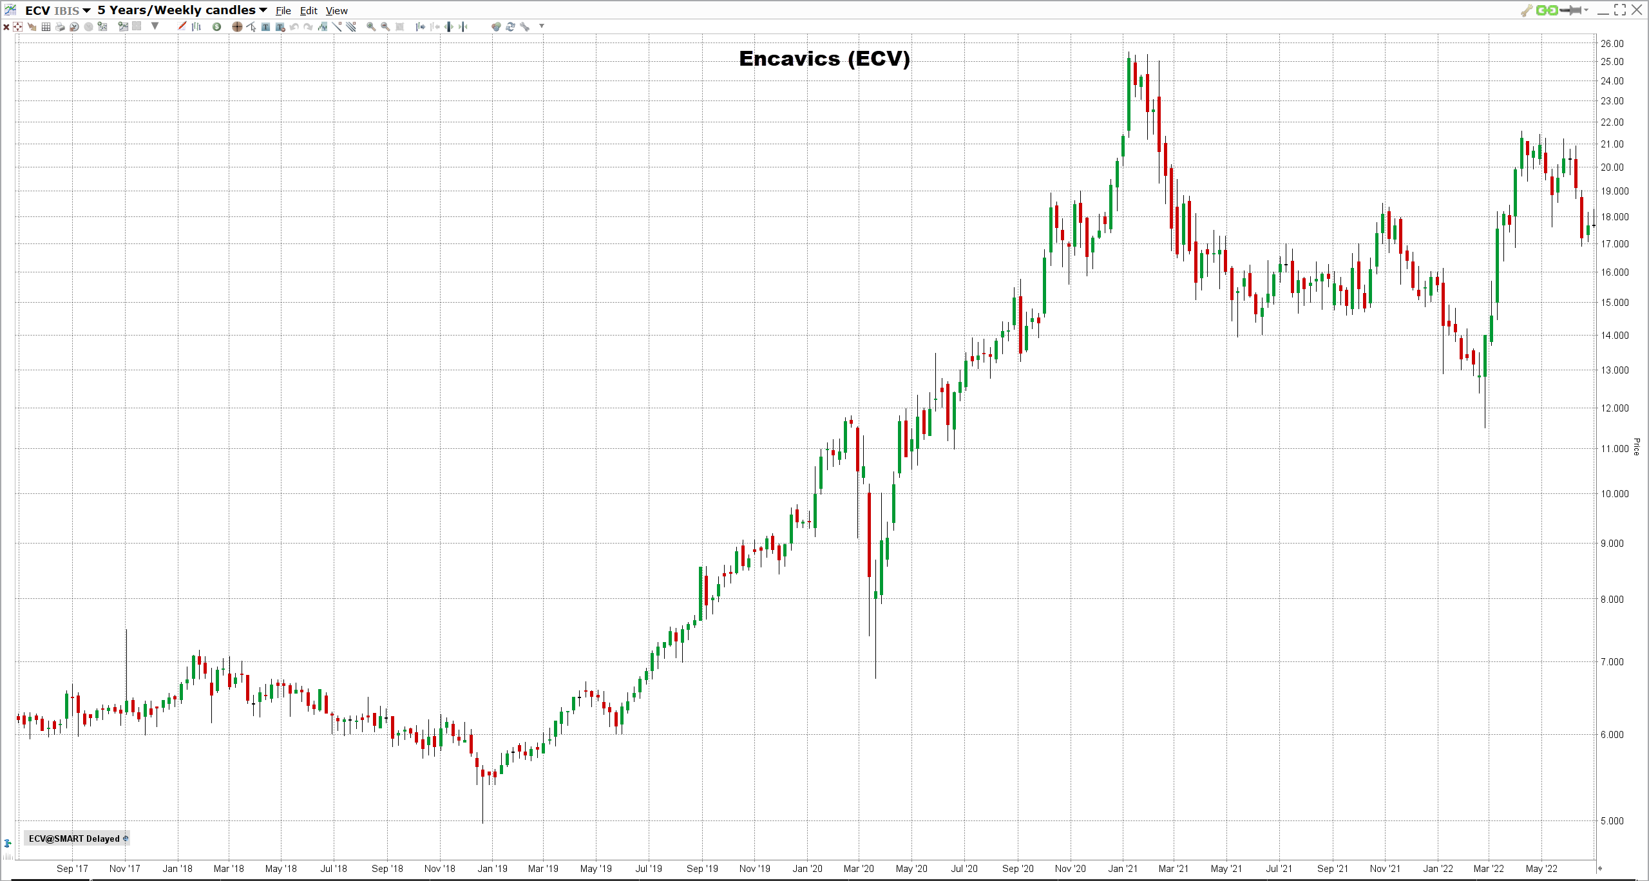Click the redo arrow in the toolbar
The image size is (1649, 881).
(308, 26)
